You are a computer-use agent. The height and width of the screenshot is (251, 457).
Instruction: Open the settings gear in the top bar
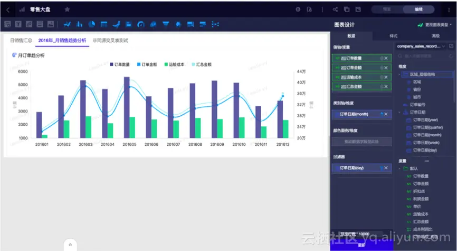click(298, 9)
